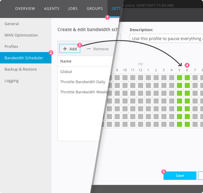
Task: Open the Overview tab
Action: coord(25,9)
